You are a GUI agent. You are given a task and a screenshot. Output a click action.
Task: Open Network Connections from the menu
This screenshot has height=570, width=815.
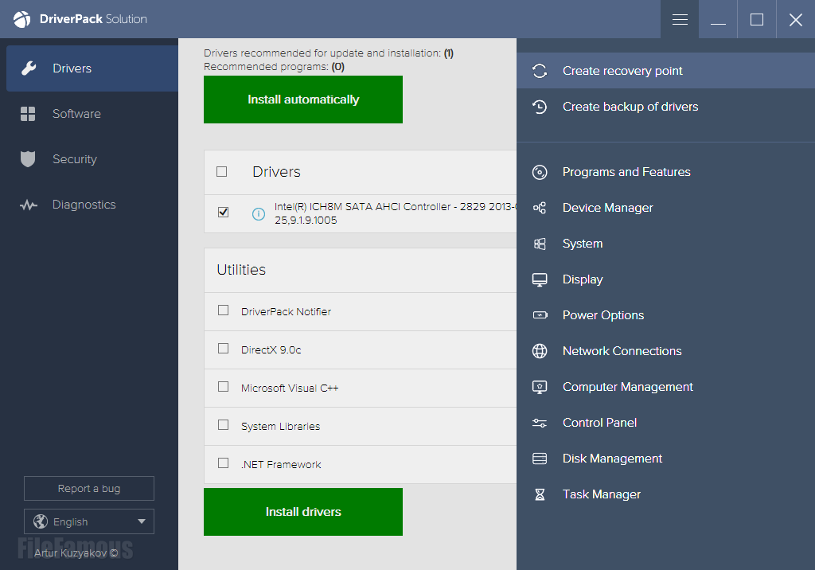(x=666, y=351)
